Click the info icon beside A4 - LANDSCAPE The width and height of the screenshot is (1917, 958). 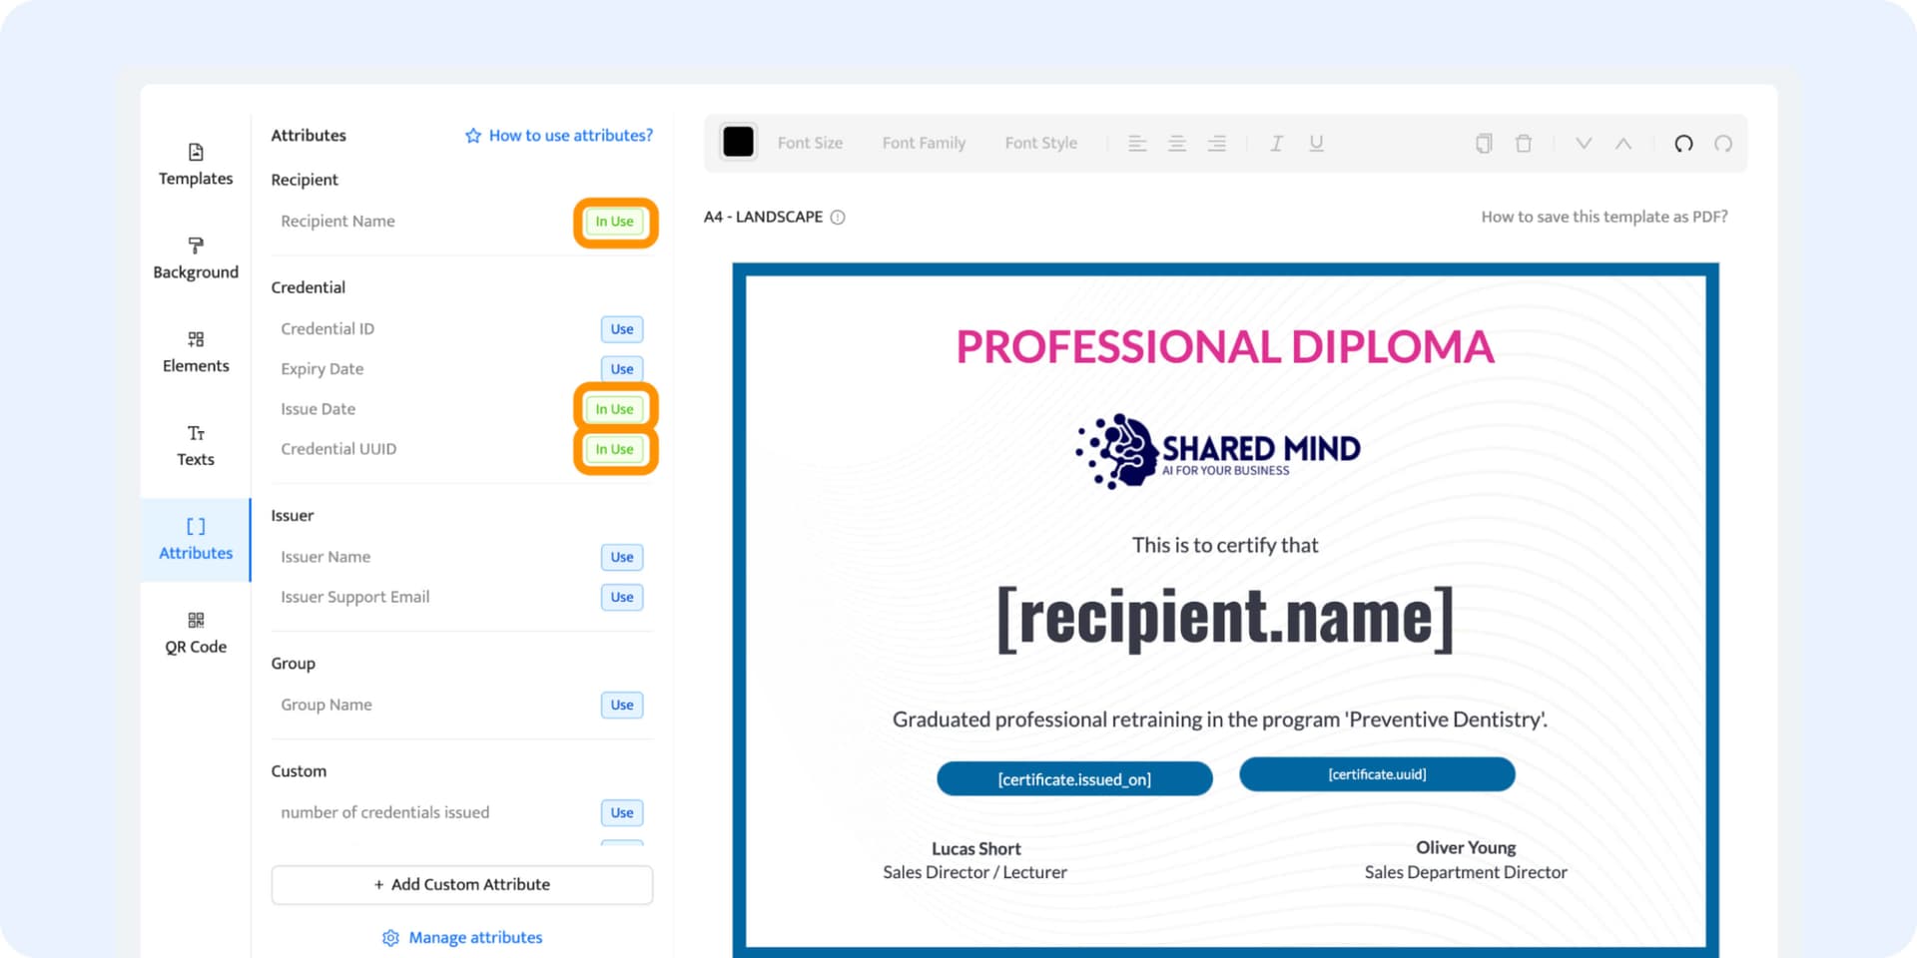838,218
